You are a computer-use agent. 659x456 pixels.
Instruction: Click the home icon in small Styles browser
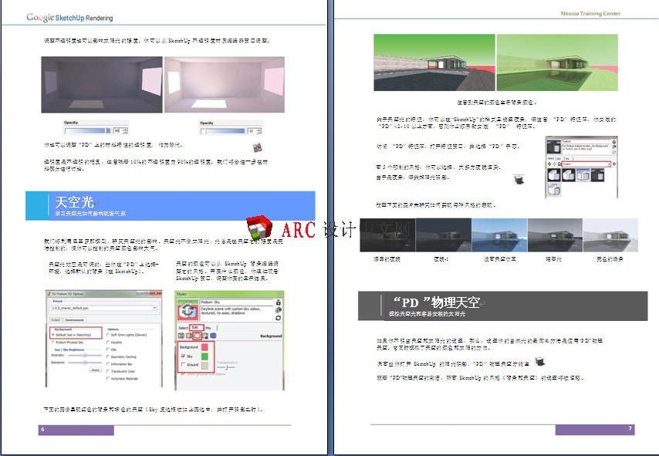pos(559,164)
